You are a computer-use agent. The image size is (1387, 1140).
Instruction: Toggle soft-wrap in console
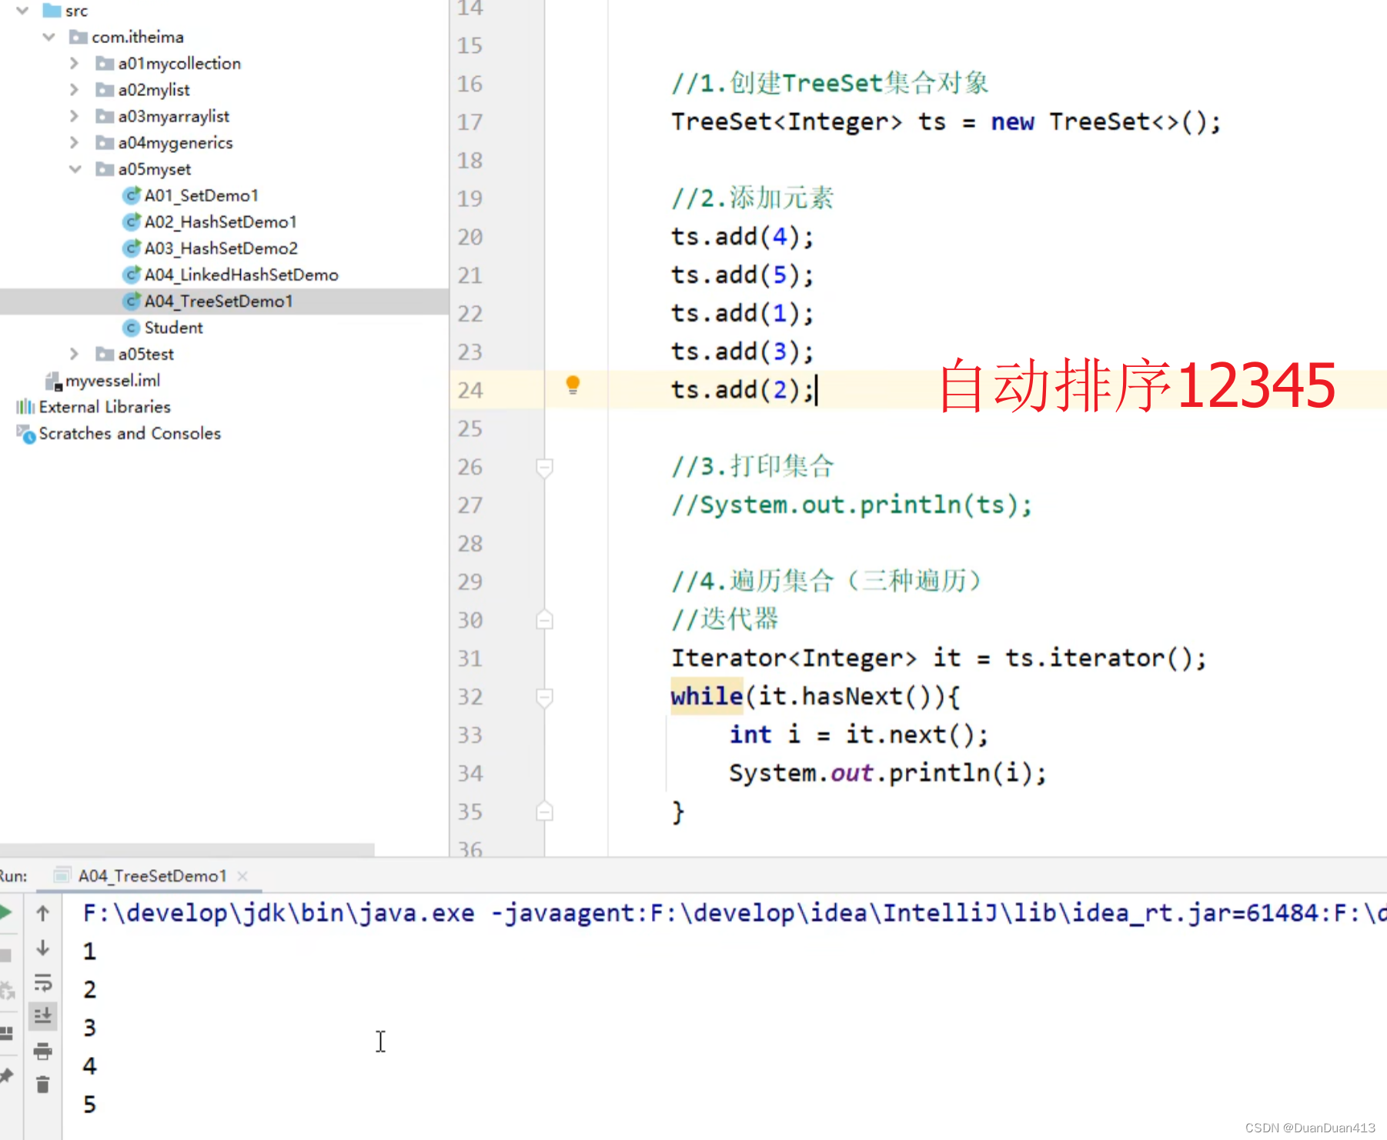pos(43,982)
